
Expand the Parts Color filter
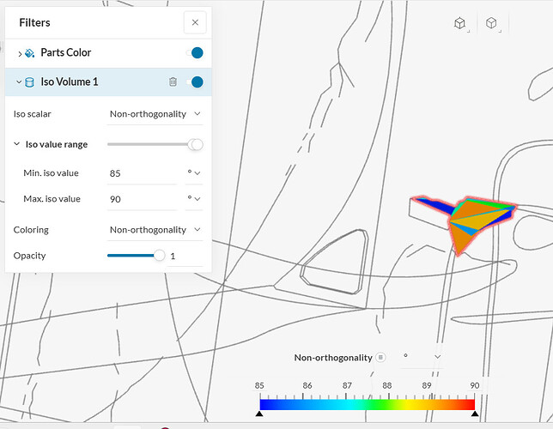tap(20, 53)
